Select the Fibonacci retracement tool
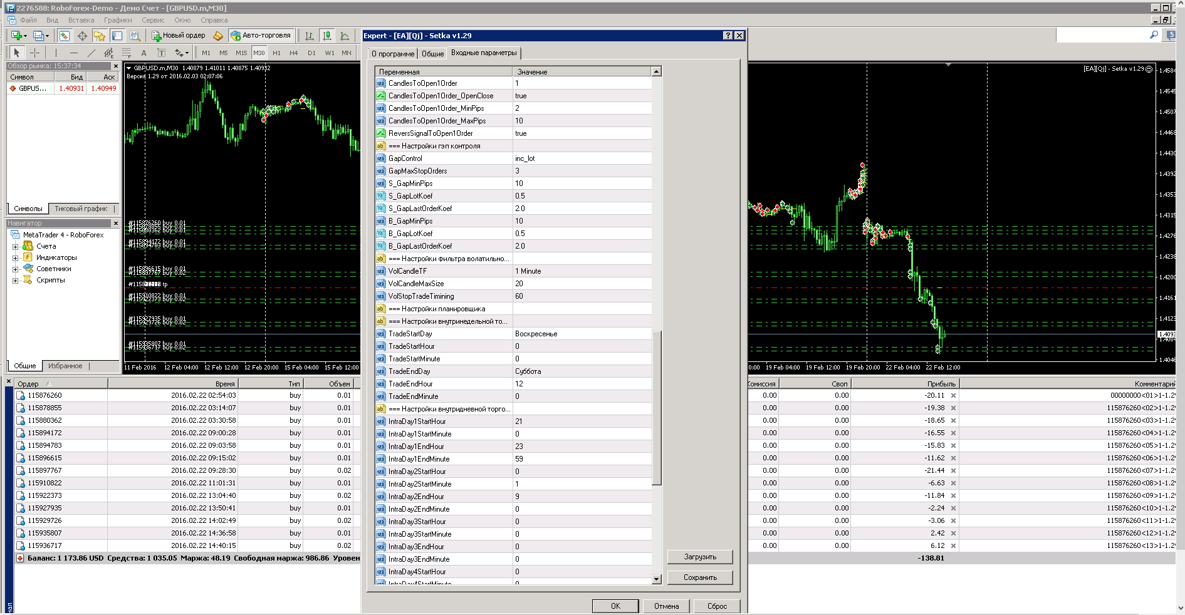Image resolution: width=1185 pixels, height=615 pixels. tap(126, 53)
